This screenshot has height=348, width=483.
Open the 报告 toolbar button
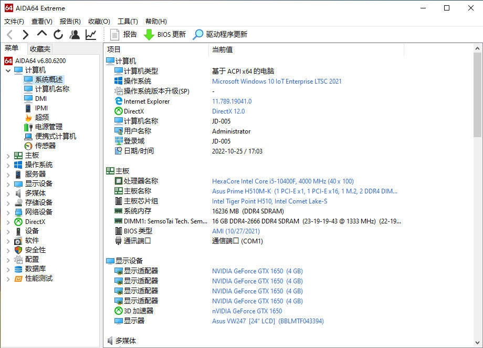123,35
